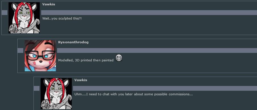Visit Vawkis profile from first comment username
Image resolution: width=257 pixels, height=110 pixels.
[49, 5]
